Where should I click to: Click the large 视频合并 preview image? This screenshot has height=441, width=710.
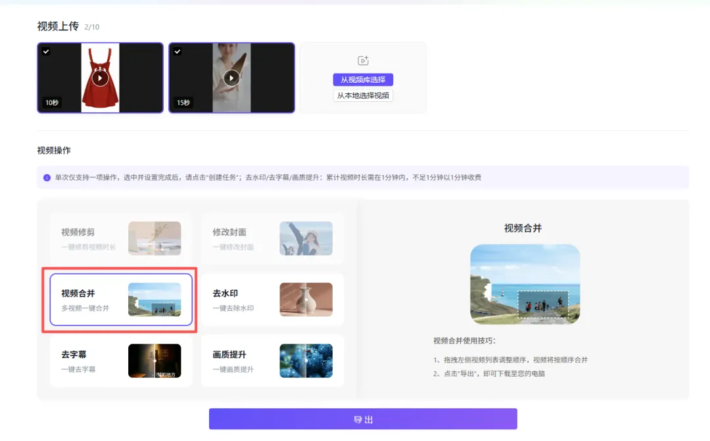pos(525,285)
